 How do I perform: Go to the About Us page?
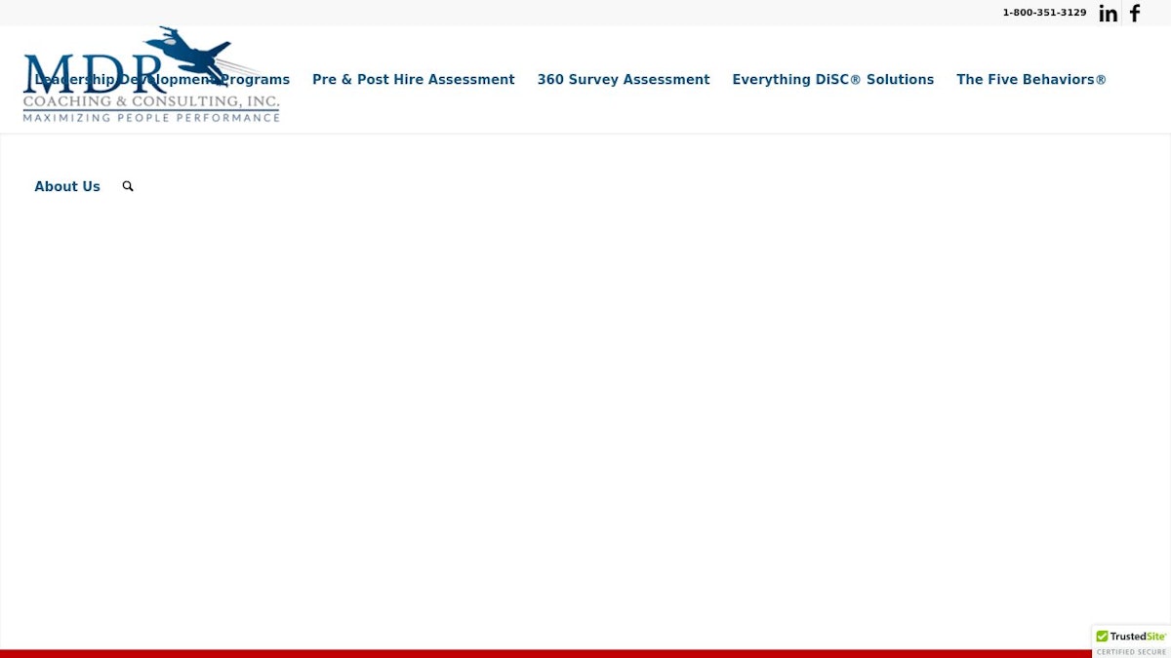click(67, 186)
